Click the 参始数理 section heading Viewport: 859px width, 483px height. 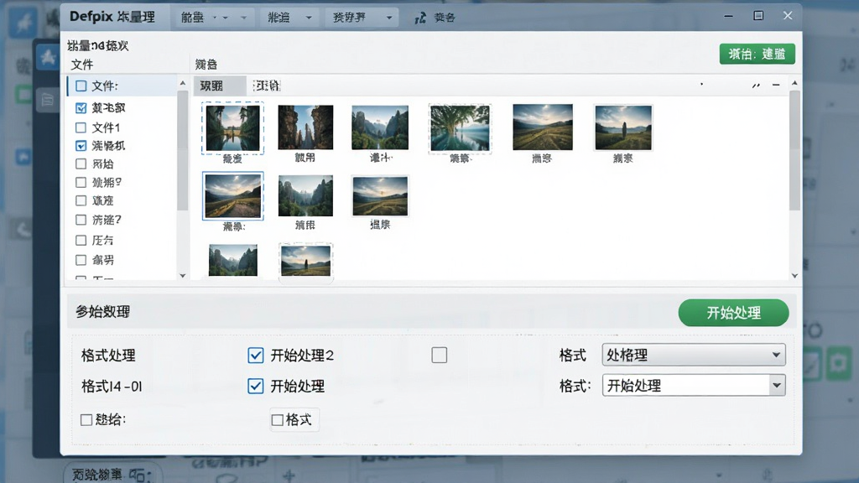click(x=103, y=312)
